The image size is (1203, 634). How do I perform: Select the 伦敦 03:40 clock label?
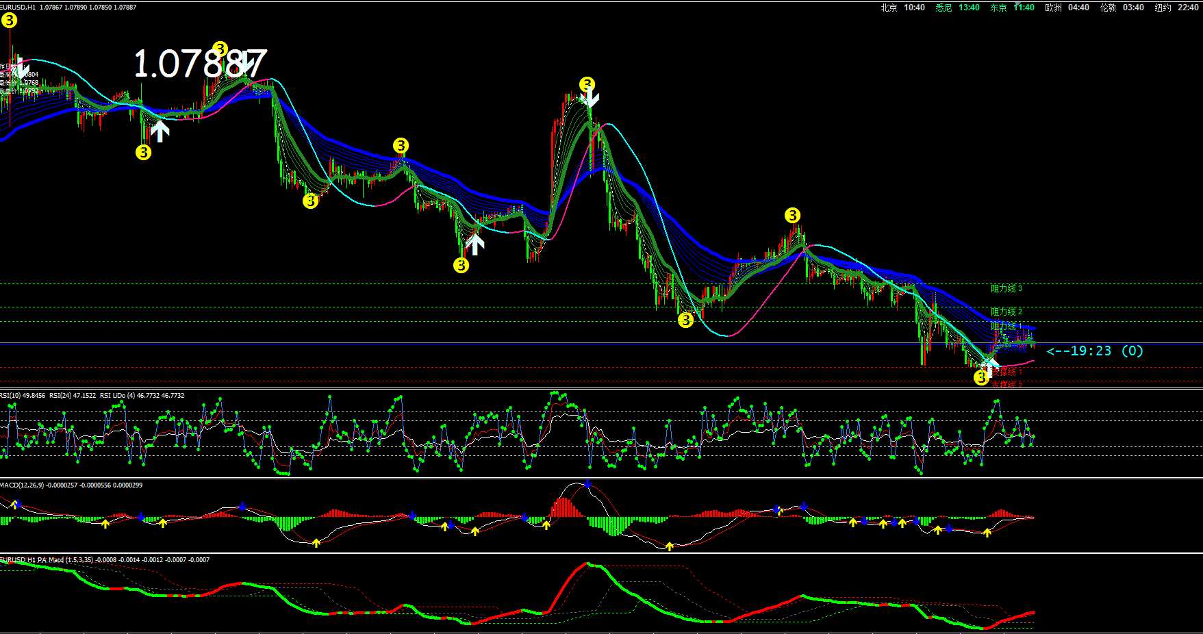(1122, 8)
